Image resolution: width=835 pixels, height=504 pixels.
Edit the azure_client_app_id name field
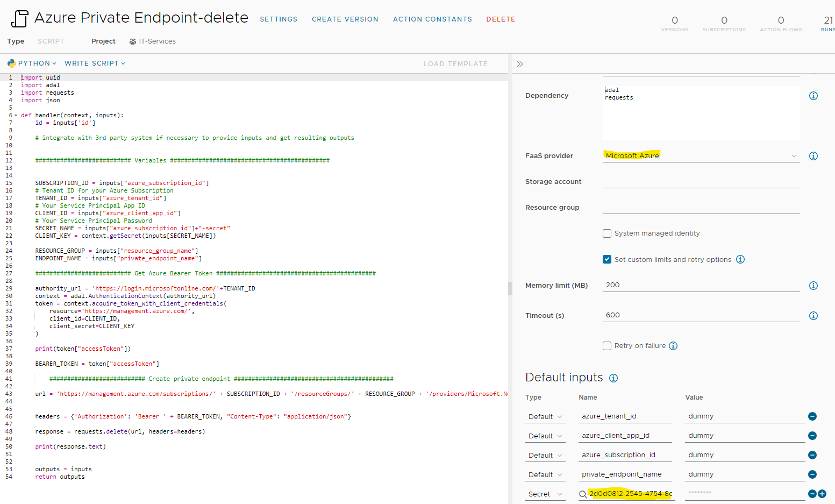625,436
